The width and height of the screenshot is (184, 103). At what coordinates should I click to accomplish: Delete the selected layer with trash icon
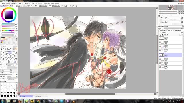168,35
